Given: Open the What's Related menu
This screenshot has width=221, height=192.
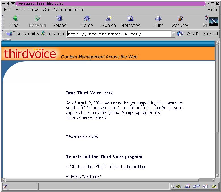Looking at the screenshot, I should pyautogui.click(x=197, y=33).
